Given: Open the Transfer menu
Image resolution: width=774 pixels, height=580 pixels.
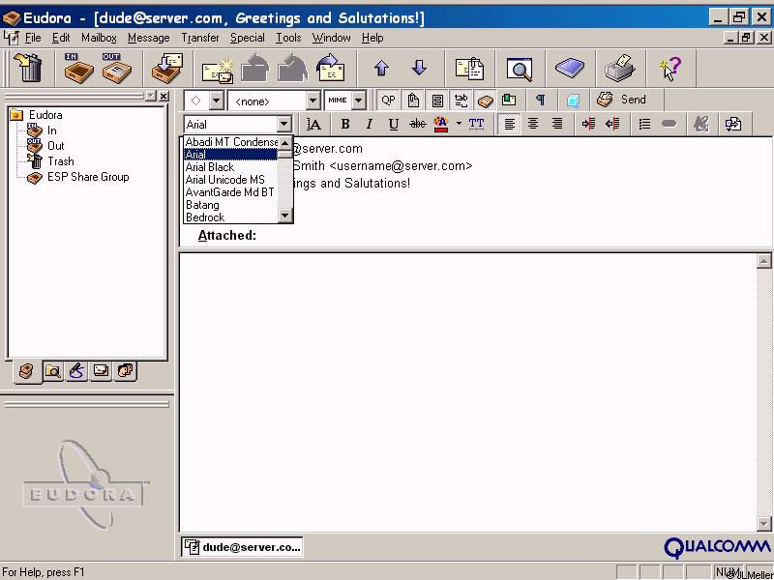Looking at the screenshot, I should click(200, 38).
